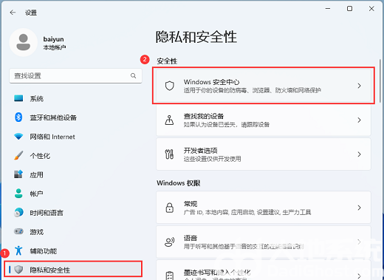Select the 游戏 controller icon
Viewport: 384px width, 280px height.
pos(18,231)
